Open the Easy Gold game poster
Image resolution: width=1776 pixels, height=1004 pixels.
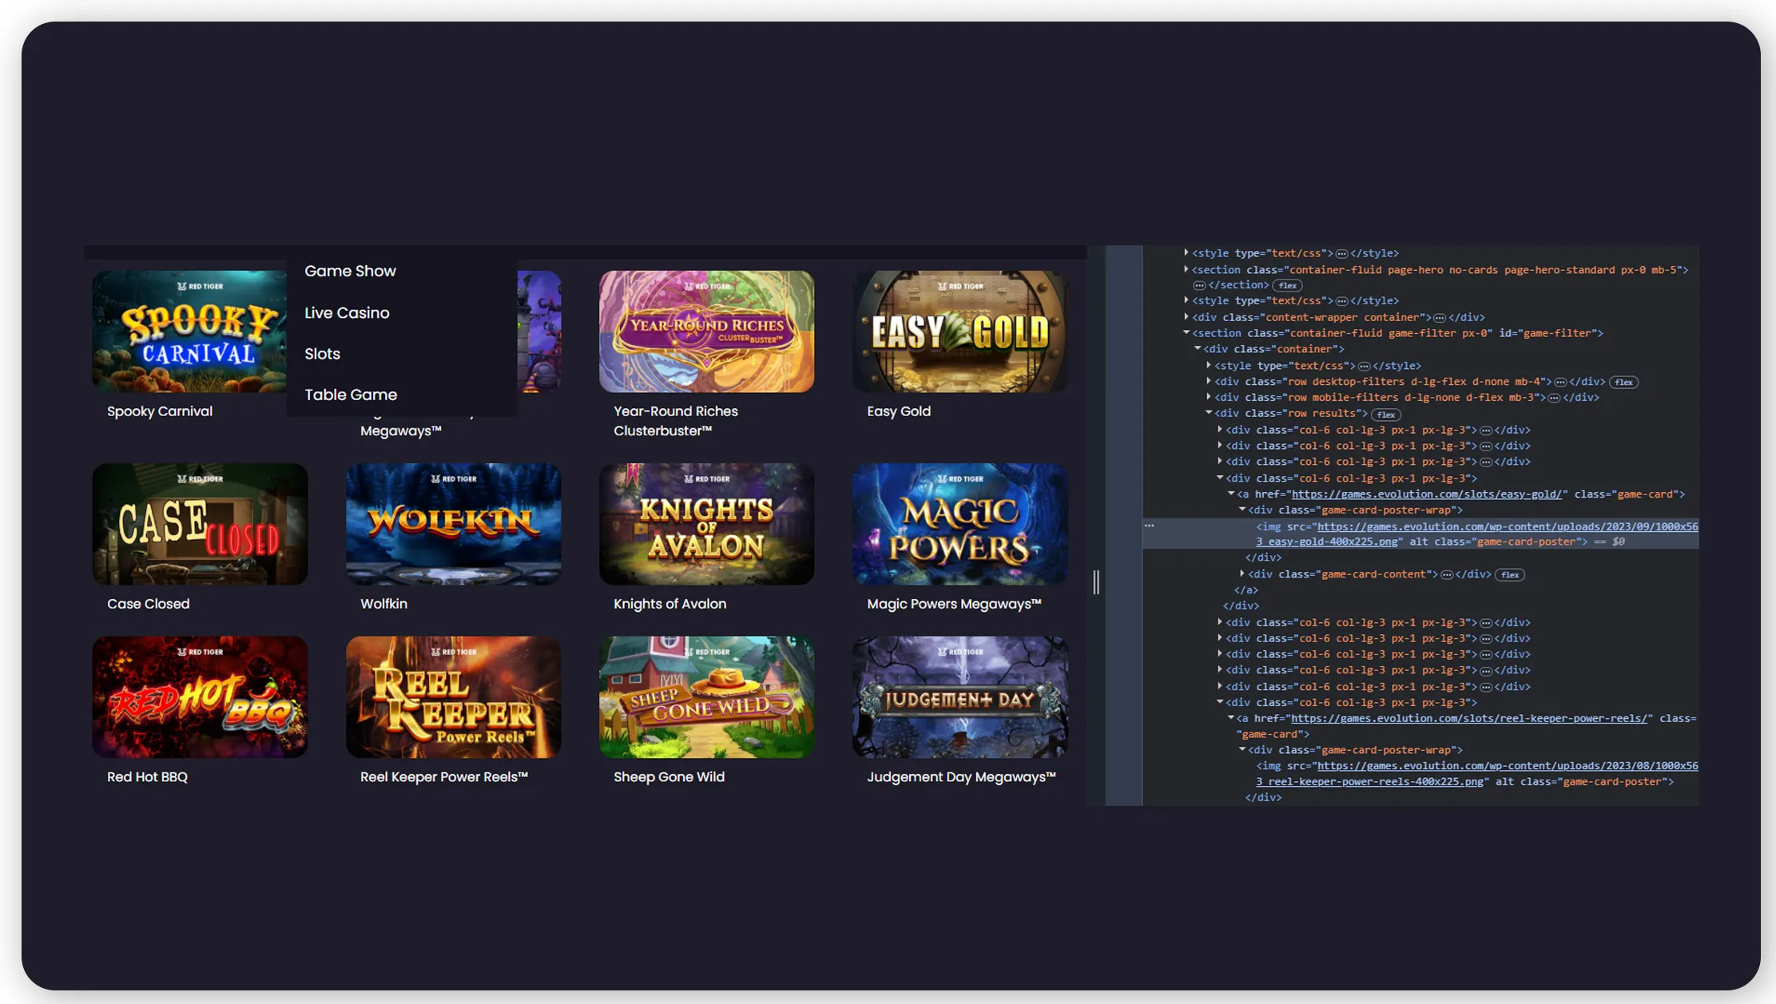click(x=960, y=331)
